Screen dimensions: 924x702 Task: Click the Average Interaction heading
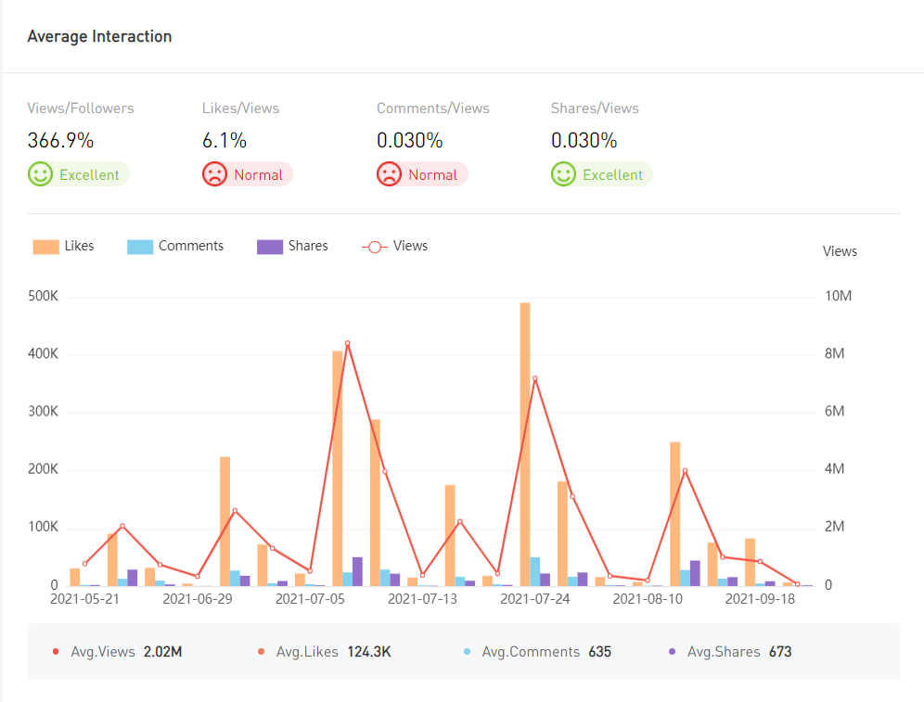99,37
